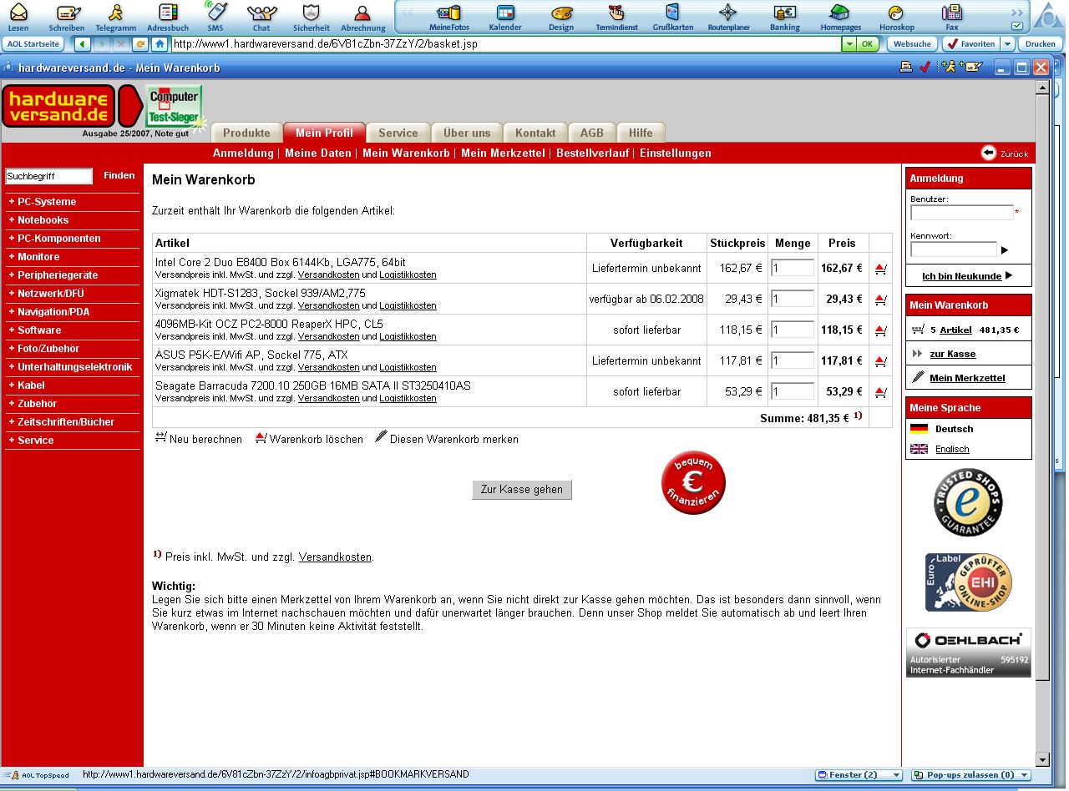Open the Bestellverlauf submenu link
The width and height of the screenshot is (1069, 791).
[x=592, y=154]
